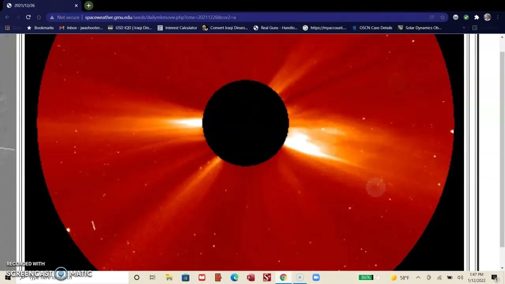Open Wi-Fi network settings in tray
Image resolution: width=505 pixels, height=284 pixels.
pos(439,278)
